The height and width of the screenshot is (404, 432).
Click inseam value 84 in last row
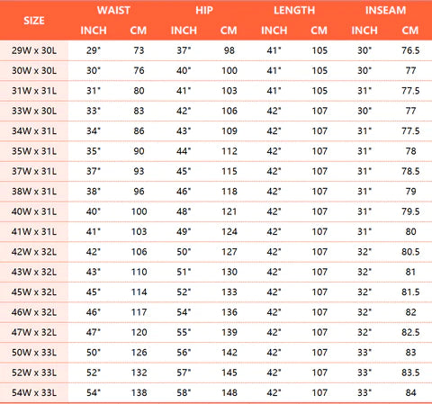pos(410,392)
